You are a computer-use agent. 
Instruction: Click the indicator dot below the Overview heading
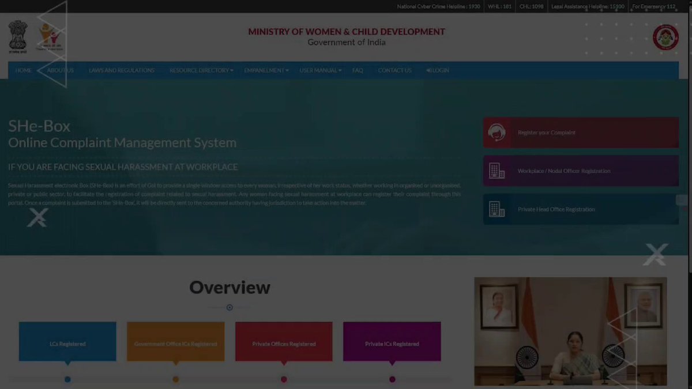coord(230,308)
